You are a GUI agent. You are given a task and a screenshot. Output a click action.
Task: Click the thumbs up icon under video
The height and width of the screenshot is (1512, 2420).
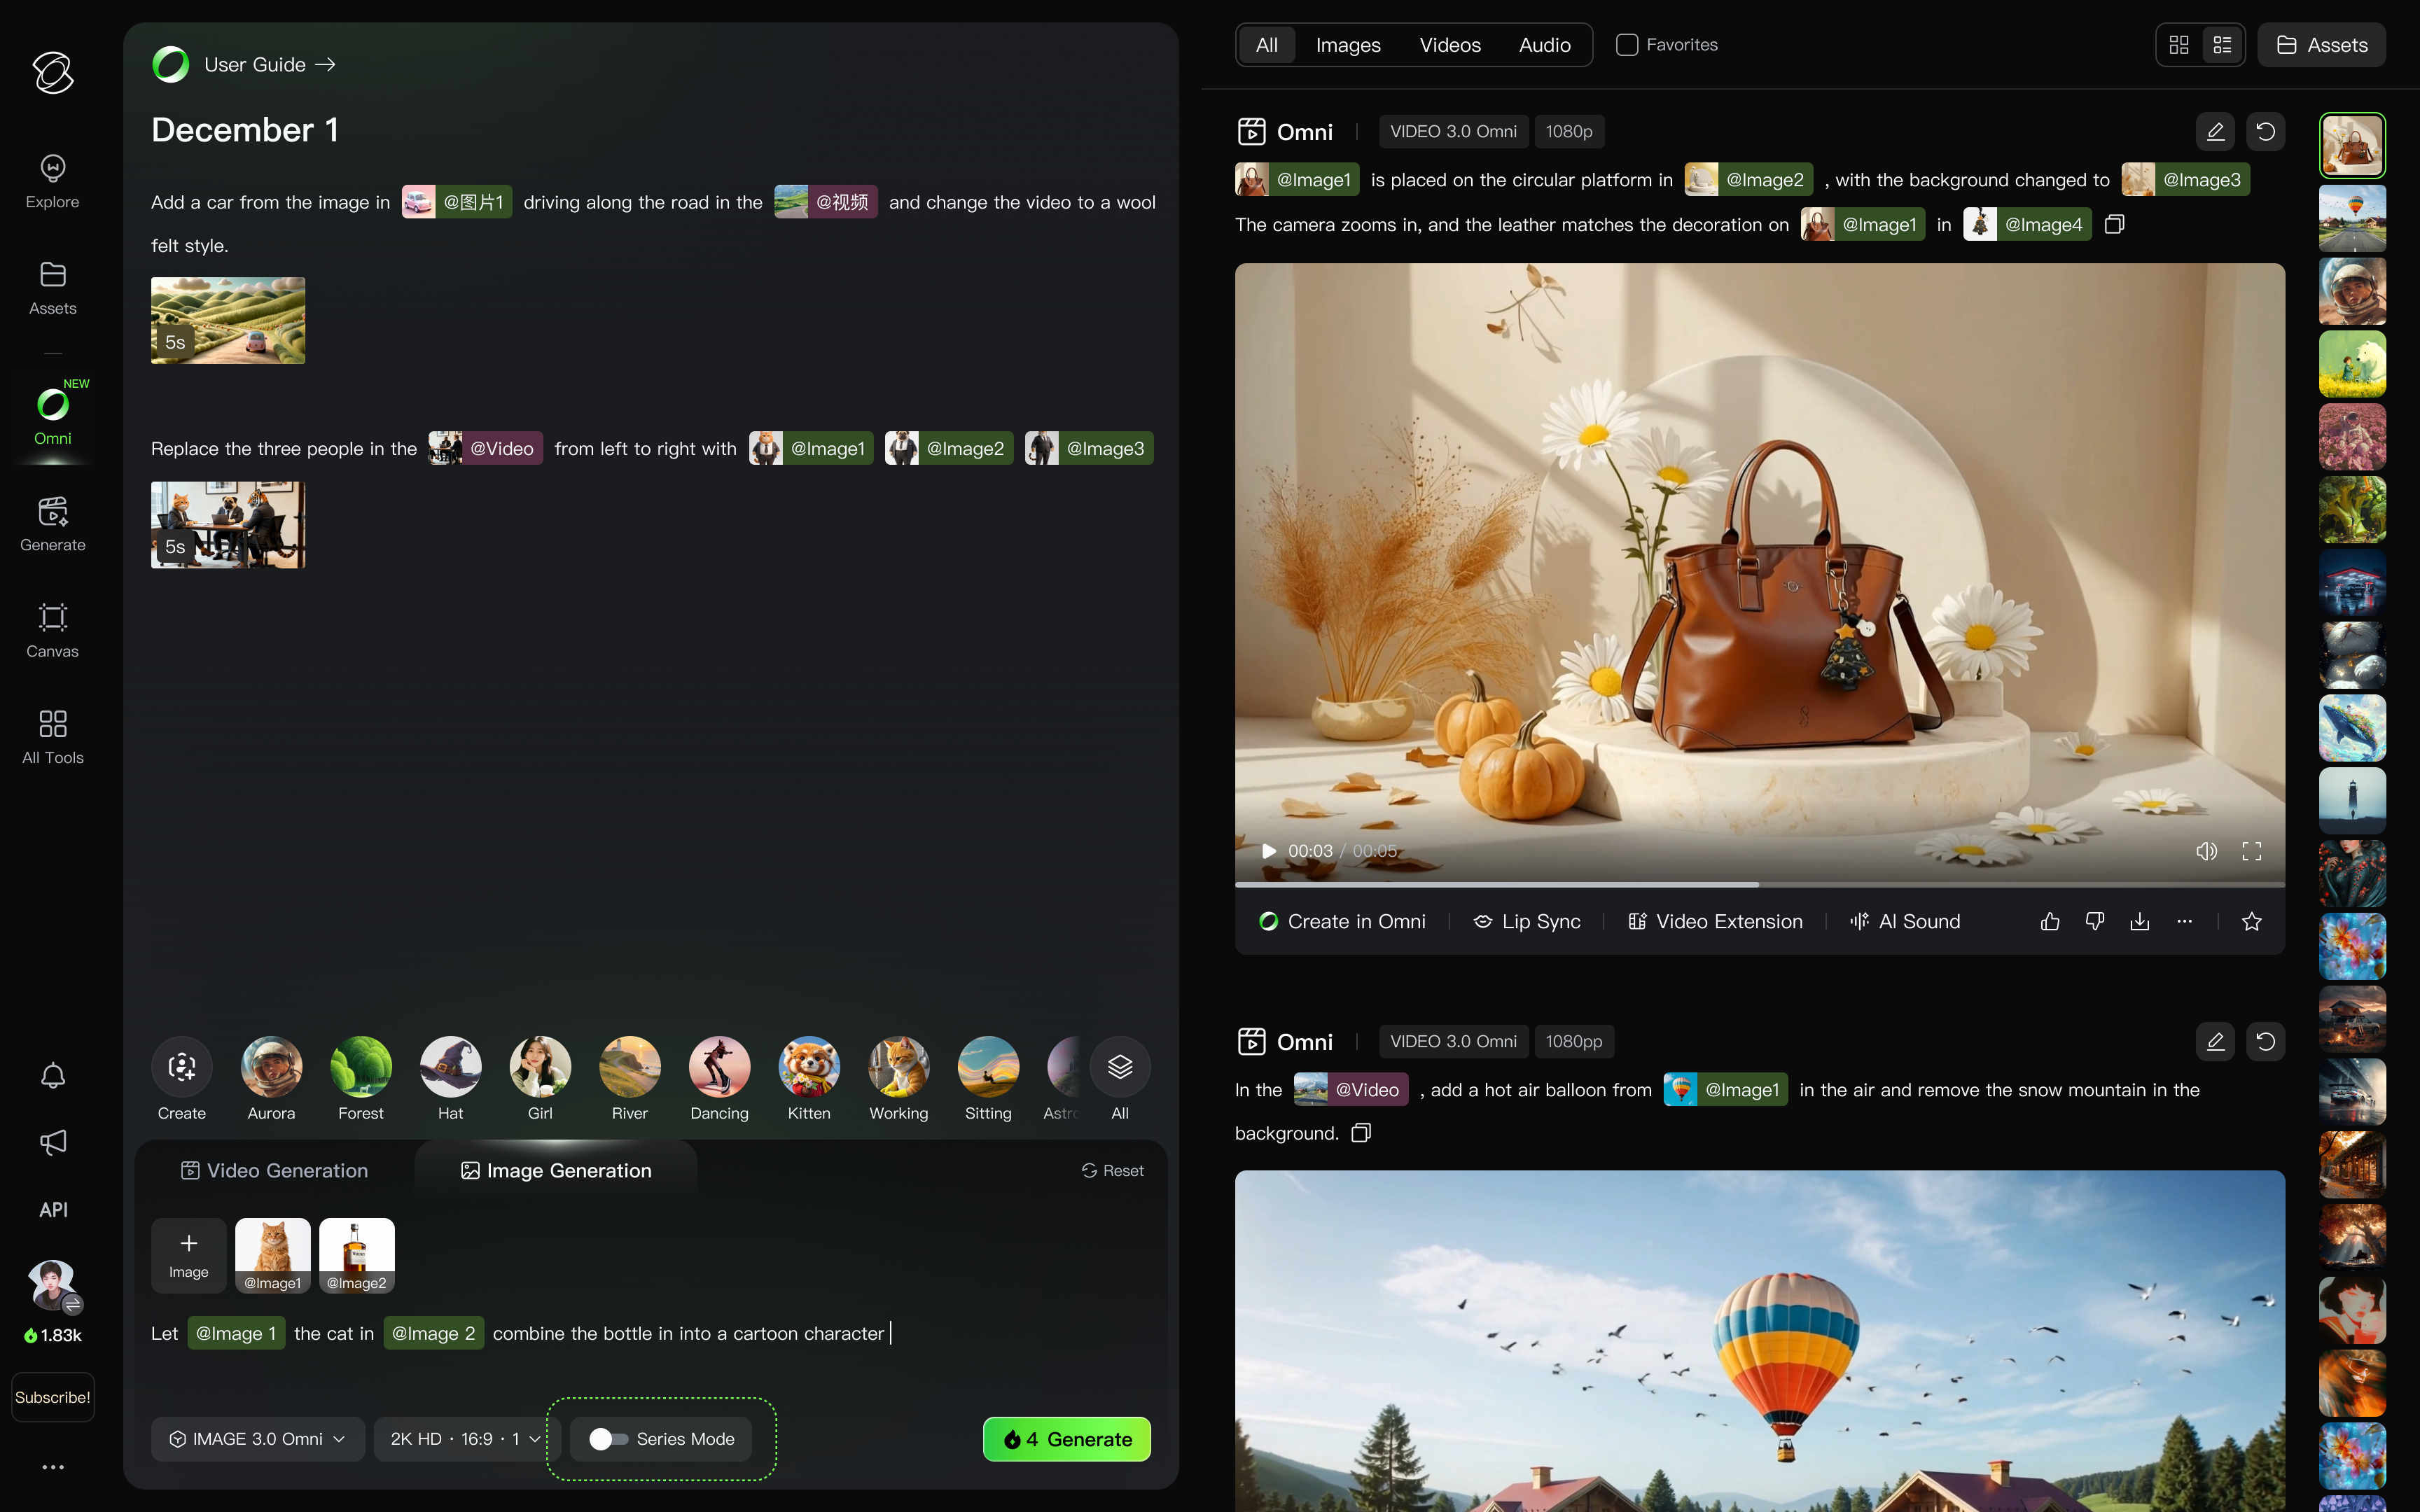(x=2049, y=921)
